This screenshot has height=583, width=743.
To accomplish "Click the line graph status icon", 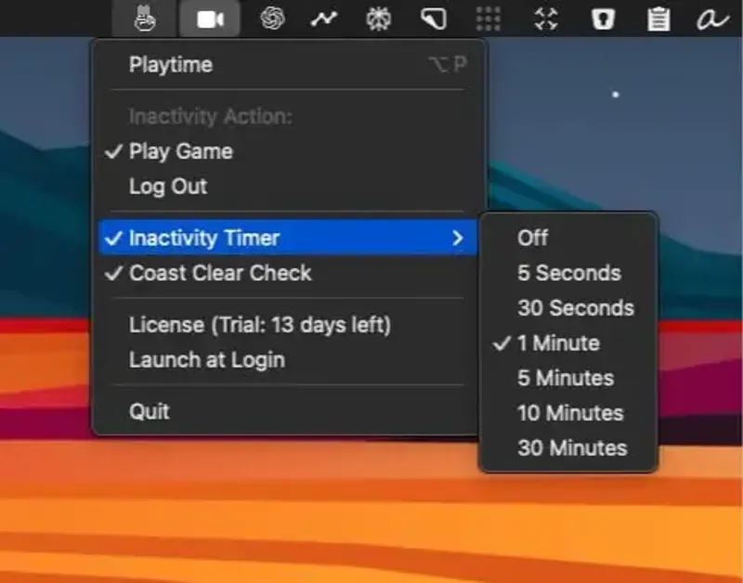I will click(323, 18).
